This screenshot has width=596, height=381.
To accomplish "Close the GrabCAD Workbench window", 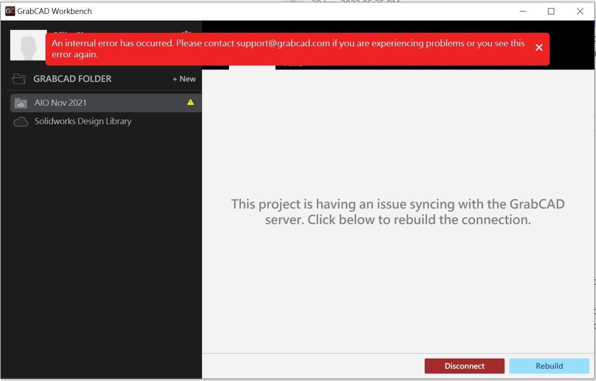I will (580, 11).
